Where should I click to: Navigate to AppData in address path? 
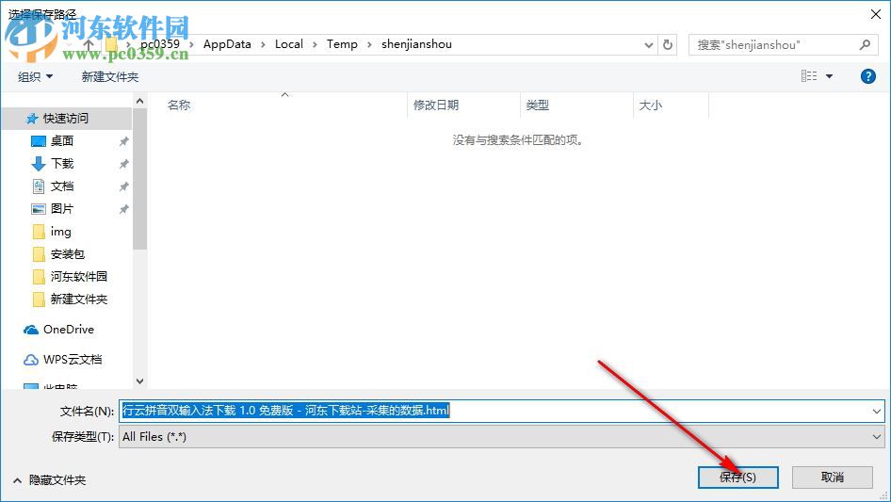click(x=227, y=44)
